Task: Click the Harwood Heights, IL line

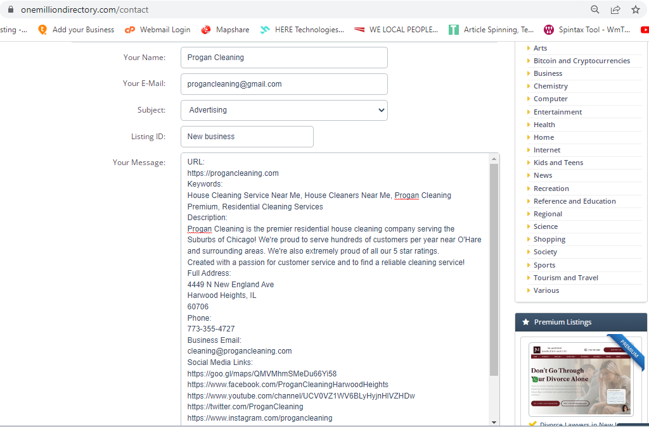Action: pos(221,295)
